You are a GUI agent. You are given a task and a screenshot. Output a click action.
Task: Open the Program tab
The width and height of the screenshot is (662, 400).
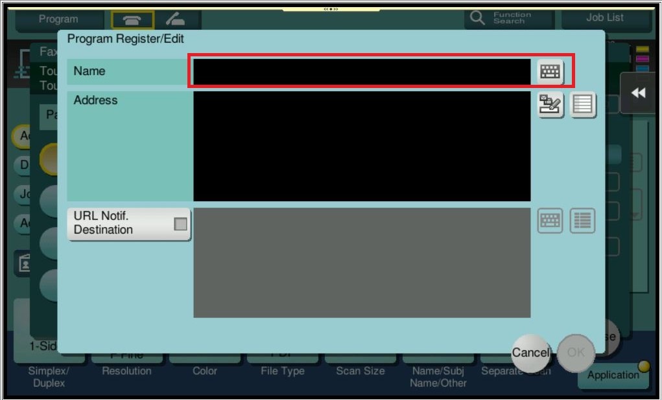point(58,19)
